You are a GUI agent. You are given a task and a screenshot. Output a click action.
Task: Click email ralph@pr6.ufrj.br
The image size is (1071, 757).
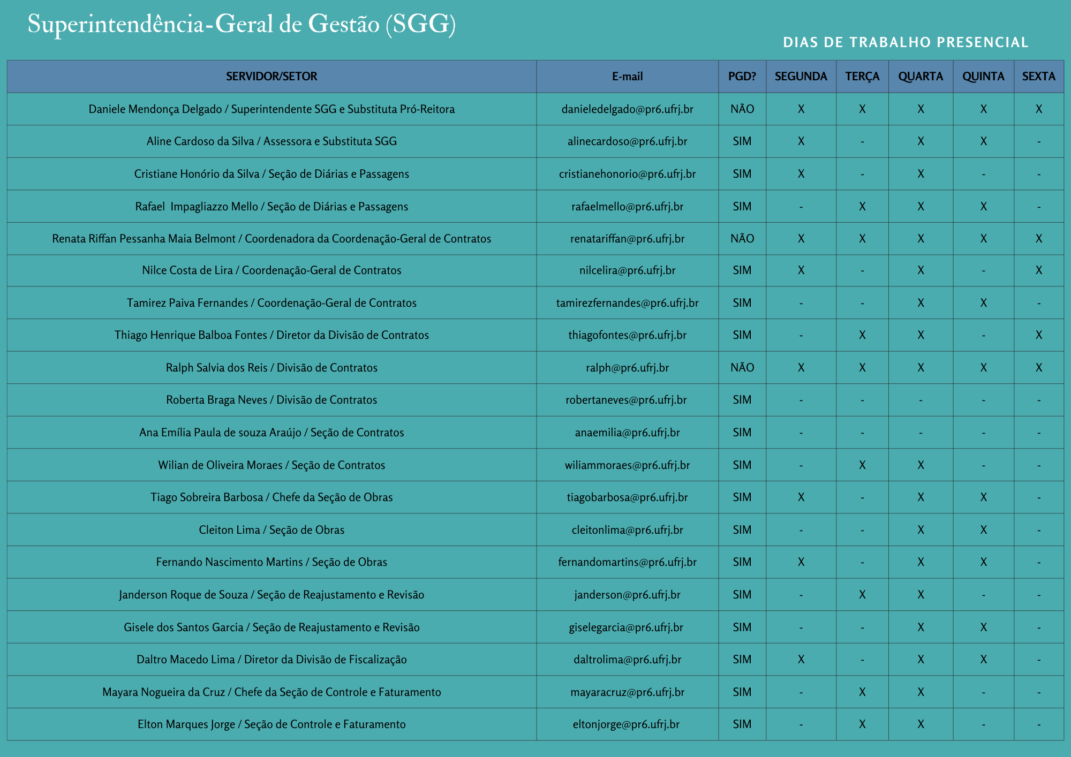click(628, 368)
